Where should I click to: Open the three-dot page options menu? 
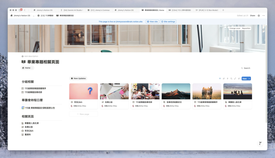pyautogui.click(x=264, y=15)
